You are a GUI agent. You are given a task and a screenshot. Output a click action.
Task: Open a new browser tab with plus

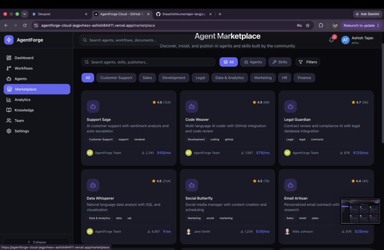point(220,14)
